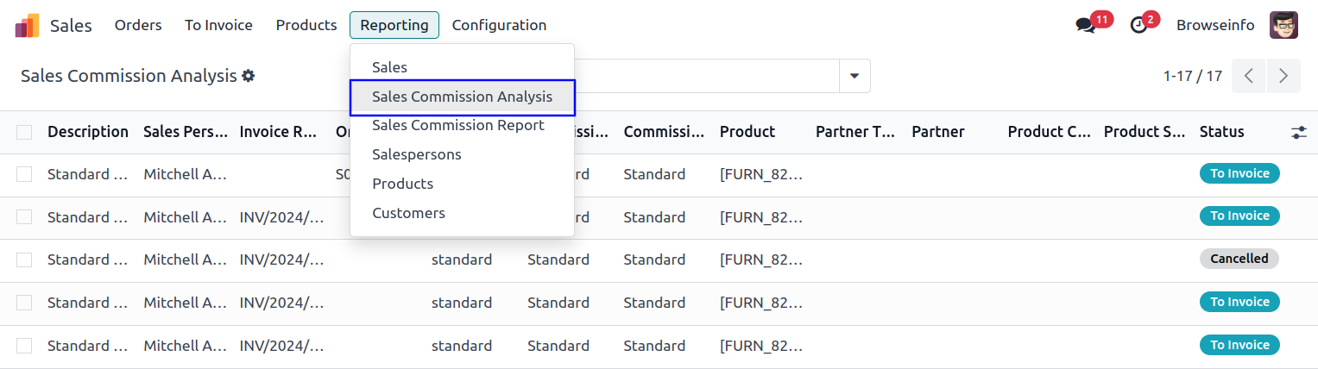Image resolution: width=1318 pixels, height=369 pixels.
Task: Go to the previous page arrow
Action: coord(1248,76)
